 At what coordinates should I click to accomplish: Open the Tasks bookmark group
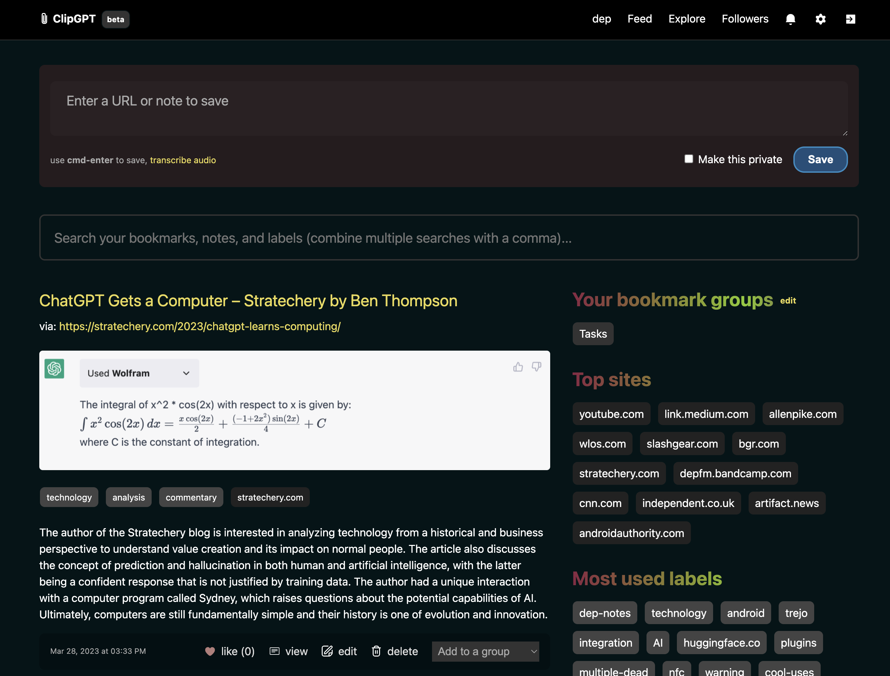593,334
